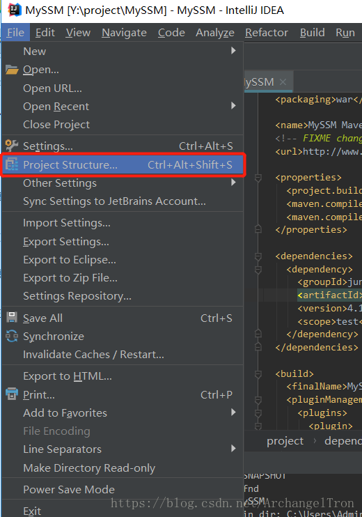Select Make Directory Read-only
Screen dimensions: 362x517
(x=123, y=468)
